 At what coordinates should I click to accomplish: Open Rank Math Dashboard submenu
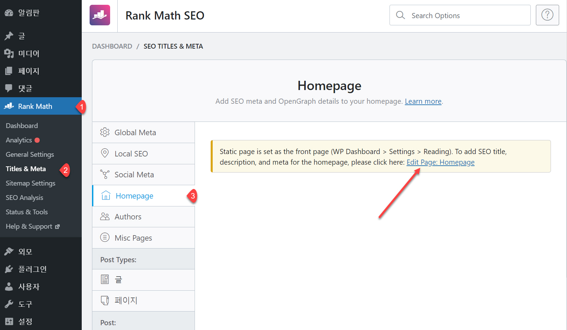coord(22,126)
